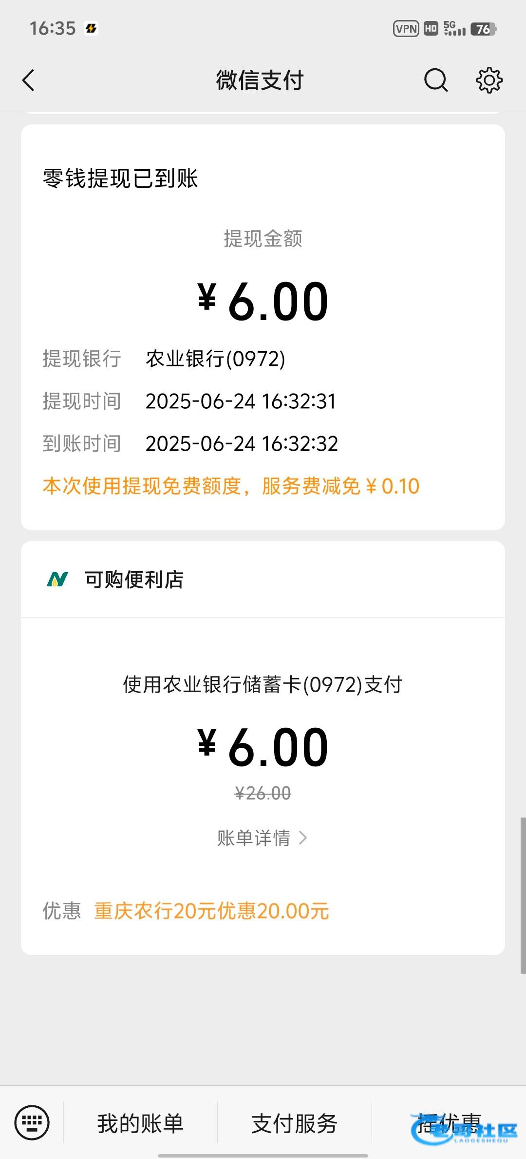Tap the HD call indicator icon
Viewport: 526px width, 1159px height.
[431, 29]
